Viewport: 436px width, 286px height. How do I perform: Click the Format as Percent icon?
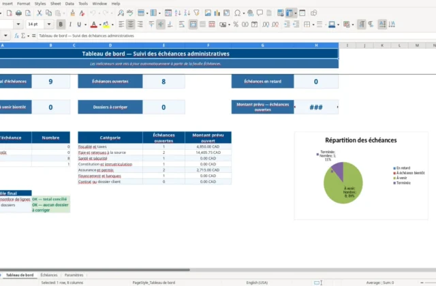click(x=236, y=25)
